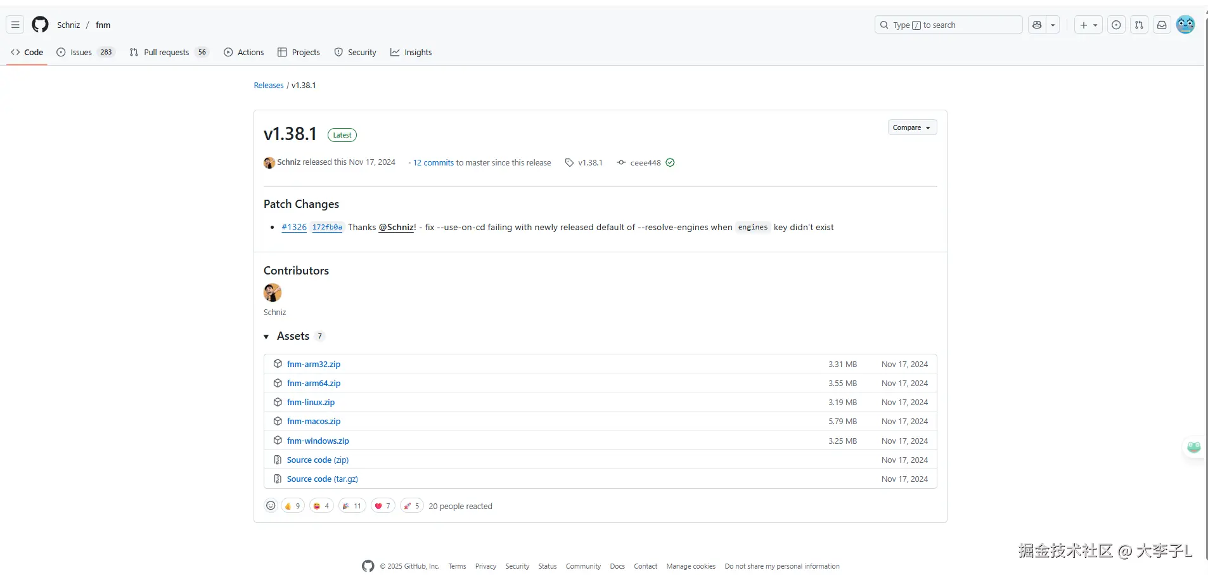Go back to Releases breadcrumb link
This screenshot has height=575, width=1208.
click(x=269, y=86)
